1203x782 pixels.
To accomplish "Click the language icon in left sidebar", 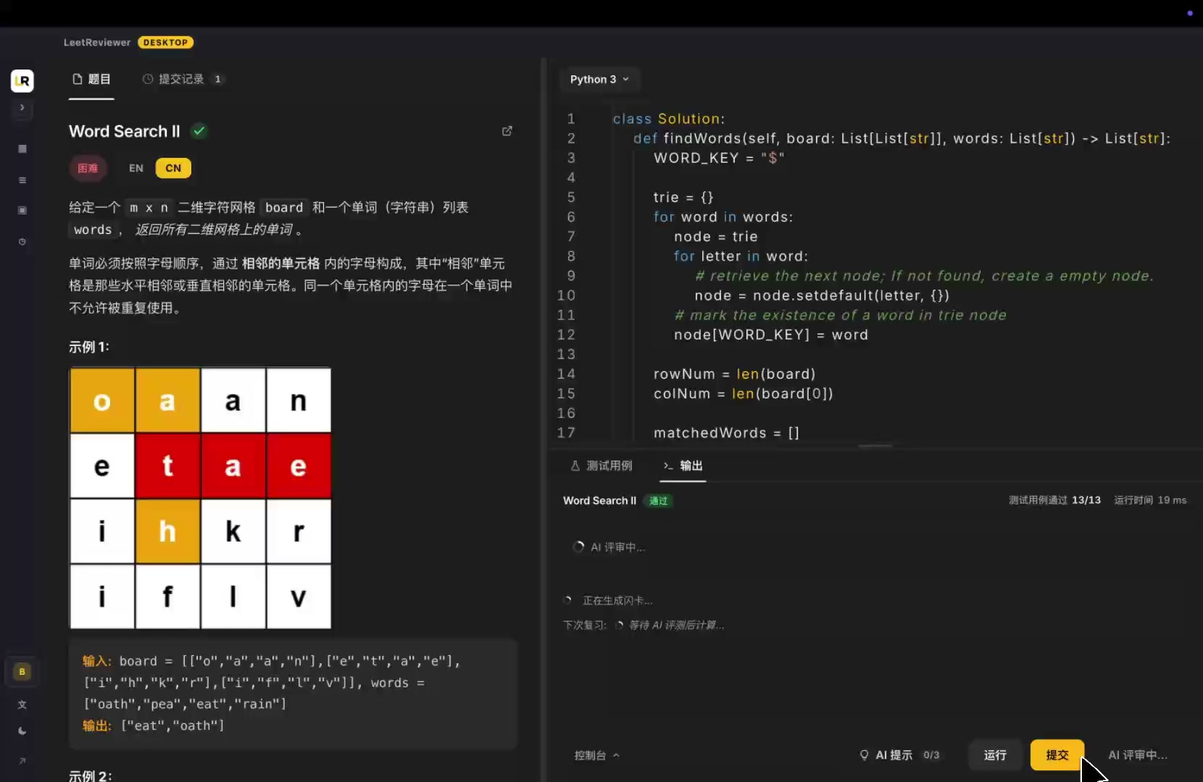I will click(22, 705).
